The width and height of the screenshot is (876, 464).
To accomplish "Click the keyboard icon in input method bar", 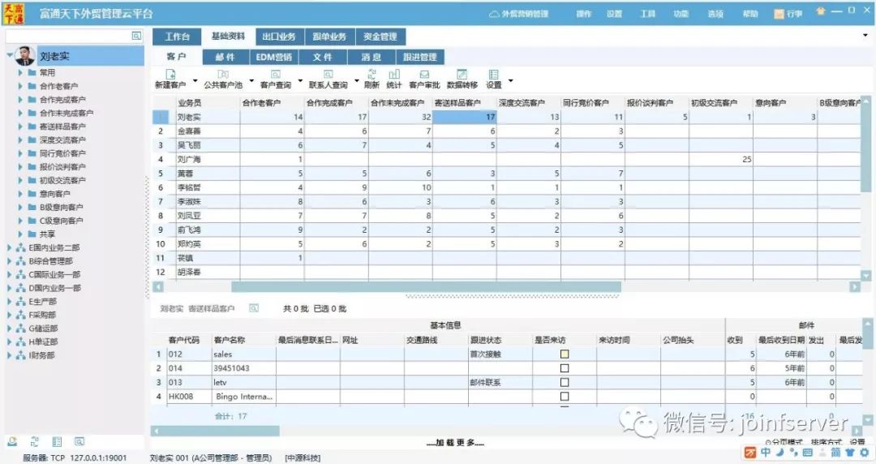I will click(x=807, y=452).
